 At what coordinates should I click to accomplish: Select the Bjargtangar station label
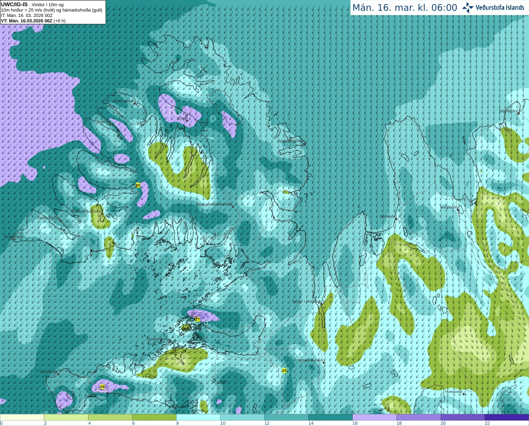pyautogui.click(x=14, y=237)
